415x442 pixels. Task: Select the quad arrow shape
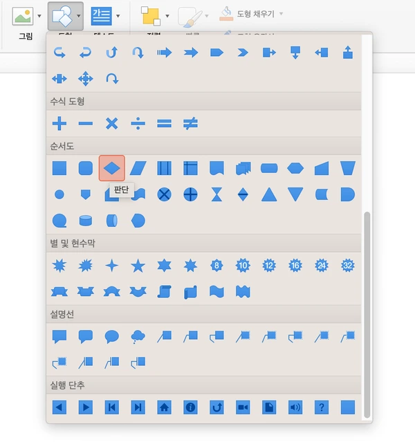click(x=86, y=79)
